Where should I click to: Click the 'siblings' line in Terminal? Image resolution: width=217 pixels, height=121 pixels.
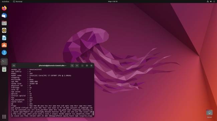click(x=21, y=88)
